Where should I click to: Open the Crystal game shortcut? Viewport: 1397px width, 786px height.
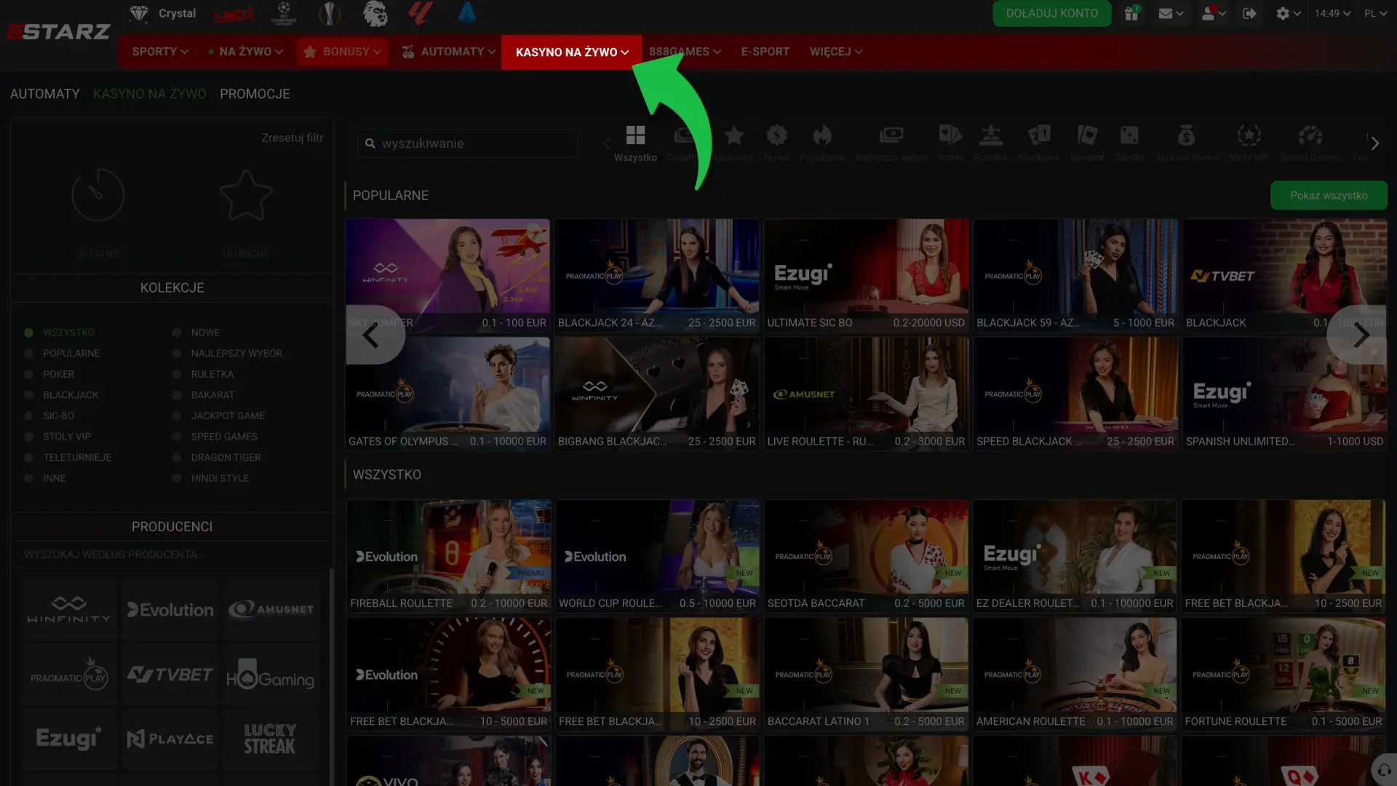pyautogui.click(x=162, y=13)
